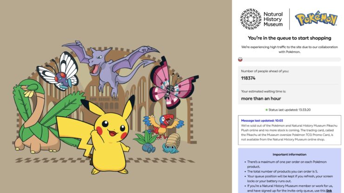This screenshot has height=193, width=344.
Task: Click the purple Aerodactyl character
Action: point(111,66)
